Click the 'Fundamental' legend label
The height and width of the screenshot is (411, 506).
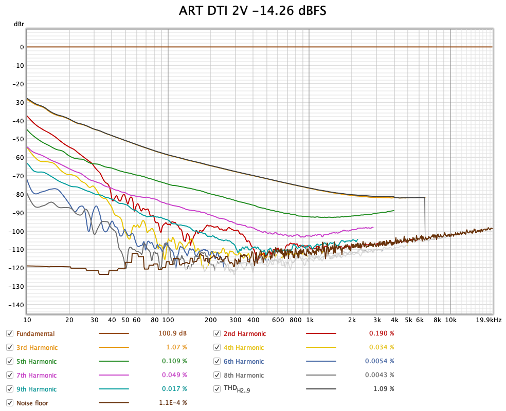[x=35, y=333]
